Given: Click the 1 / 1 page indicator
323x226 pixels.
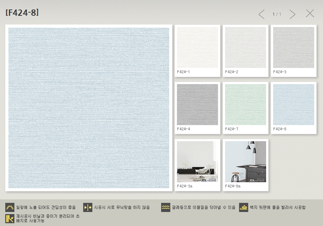Looking at the screenshot, I should (277, 14).
